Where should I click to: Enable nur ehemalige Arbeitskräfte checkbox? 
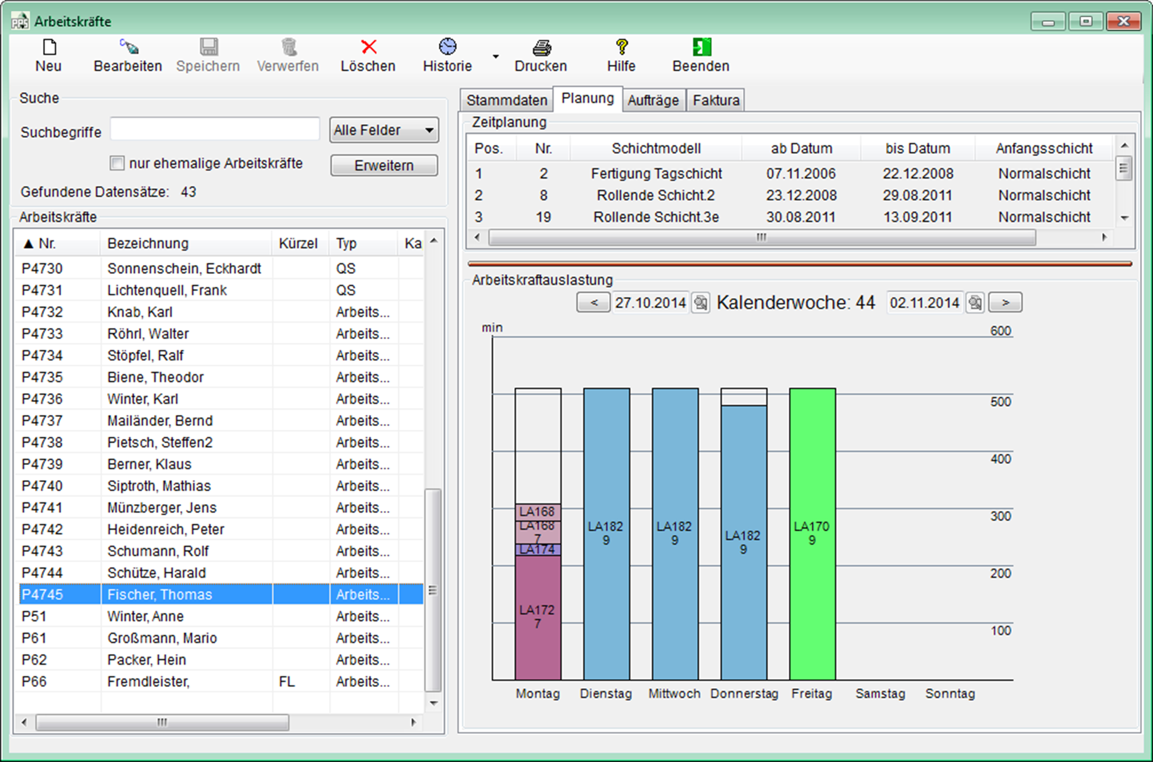pos(117,163)
